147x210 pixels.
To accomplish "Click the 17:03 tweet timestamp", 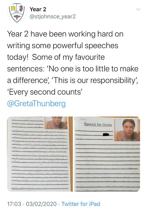I will click(x=14, y=204).
